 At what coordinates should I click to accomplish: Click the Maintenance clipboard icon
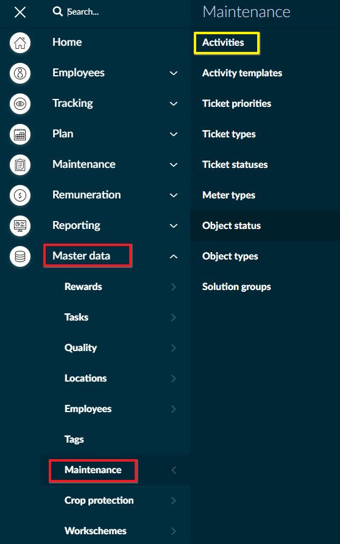(20, 165)
